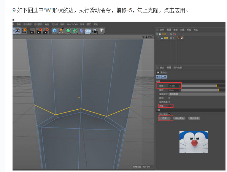The image size is (227, 172).
Task: Click the viewport toggle-layout square icon
Action: 152,37
